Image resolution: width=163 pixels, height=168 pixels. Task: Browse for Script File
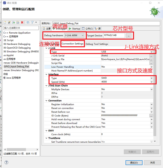click(151, 63)
